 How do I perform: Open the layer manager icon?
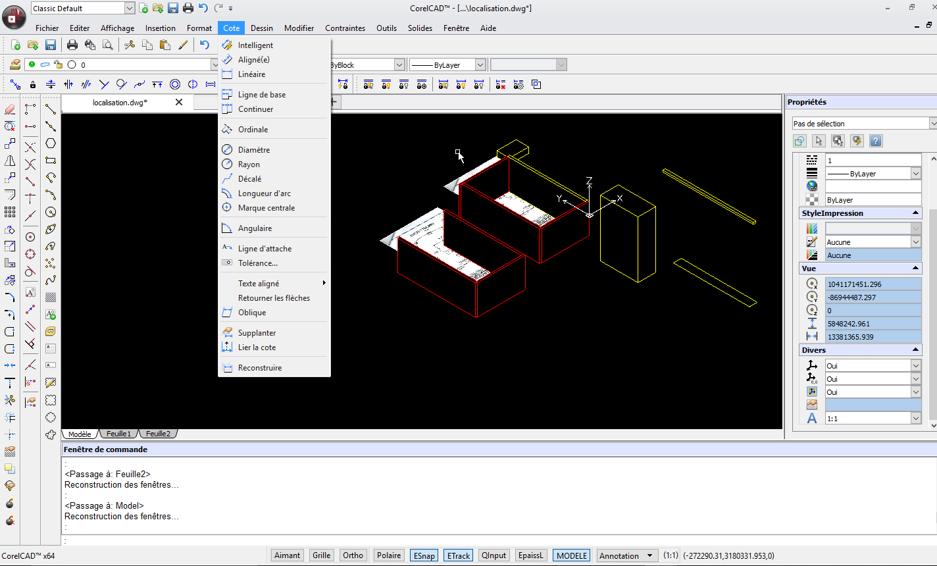pyautogui.click(x=15, y=64)
